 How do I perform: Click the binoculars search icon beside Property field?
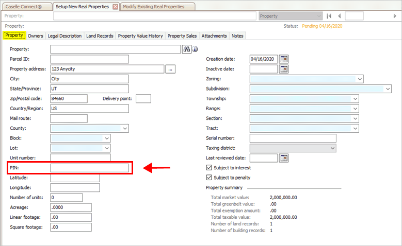[187, 49]
